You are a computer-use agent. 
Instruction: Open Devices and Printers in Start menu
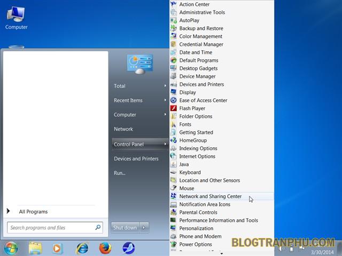click(136, 158)
